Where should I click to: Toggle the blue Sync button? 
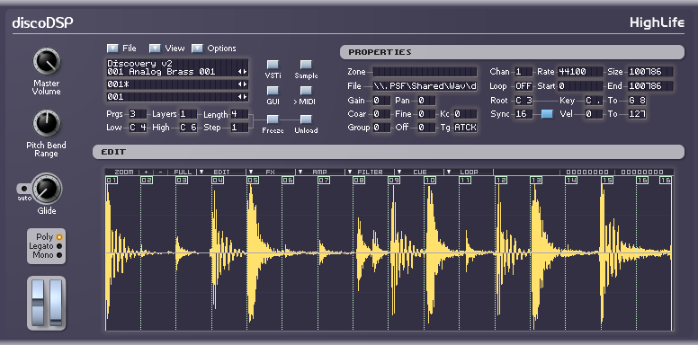tap(547, 114)
